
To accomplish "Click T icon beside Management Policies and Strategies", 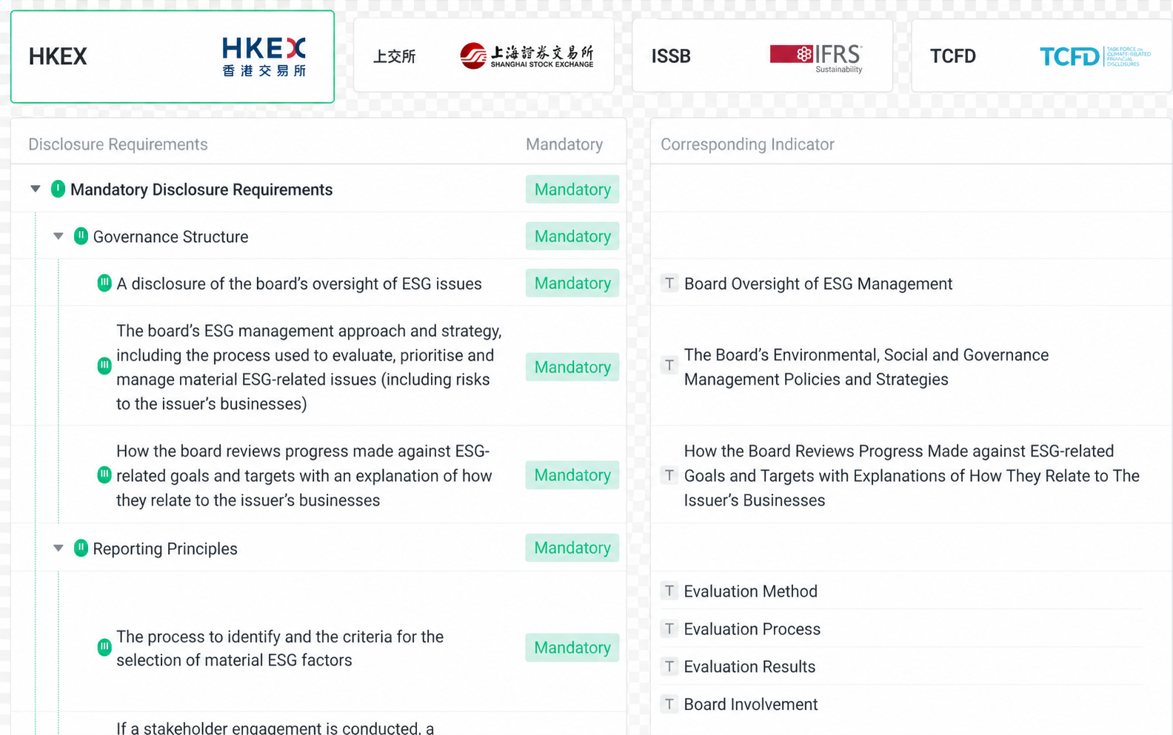I will [669, 365].
